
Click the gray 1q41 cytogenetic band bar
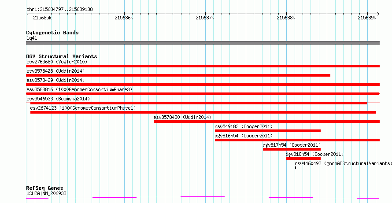[x=203, y=43]
